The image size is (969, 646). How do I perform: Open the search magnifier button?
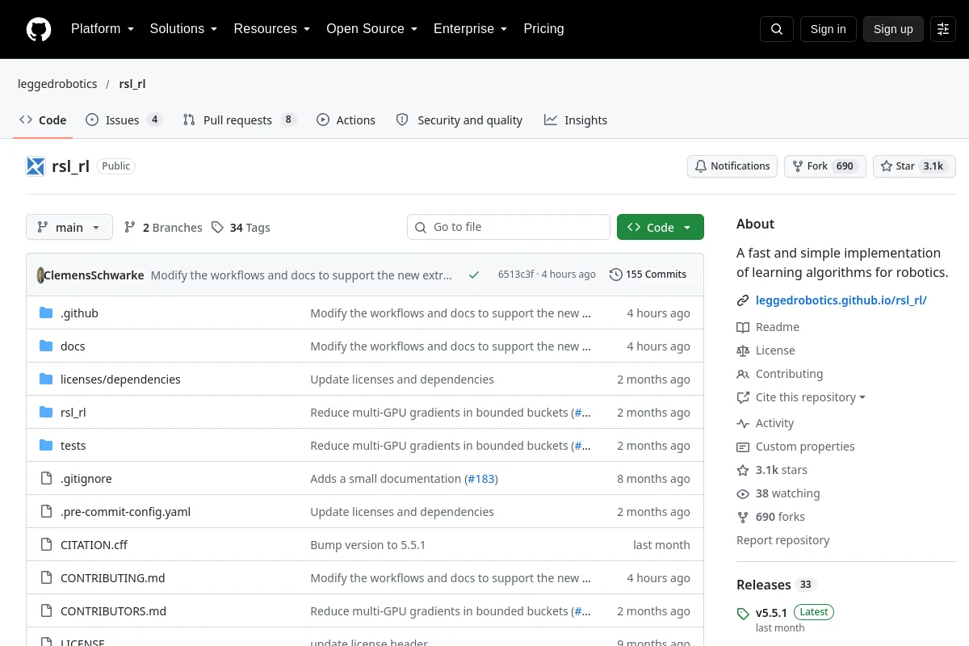(777, 29)
